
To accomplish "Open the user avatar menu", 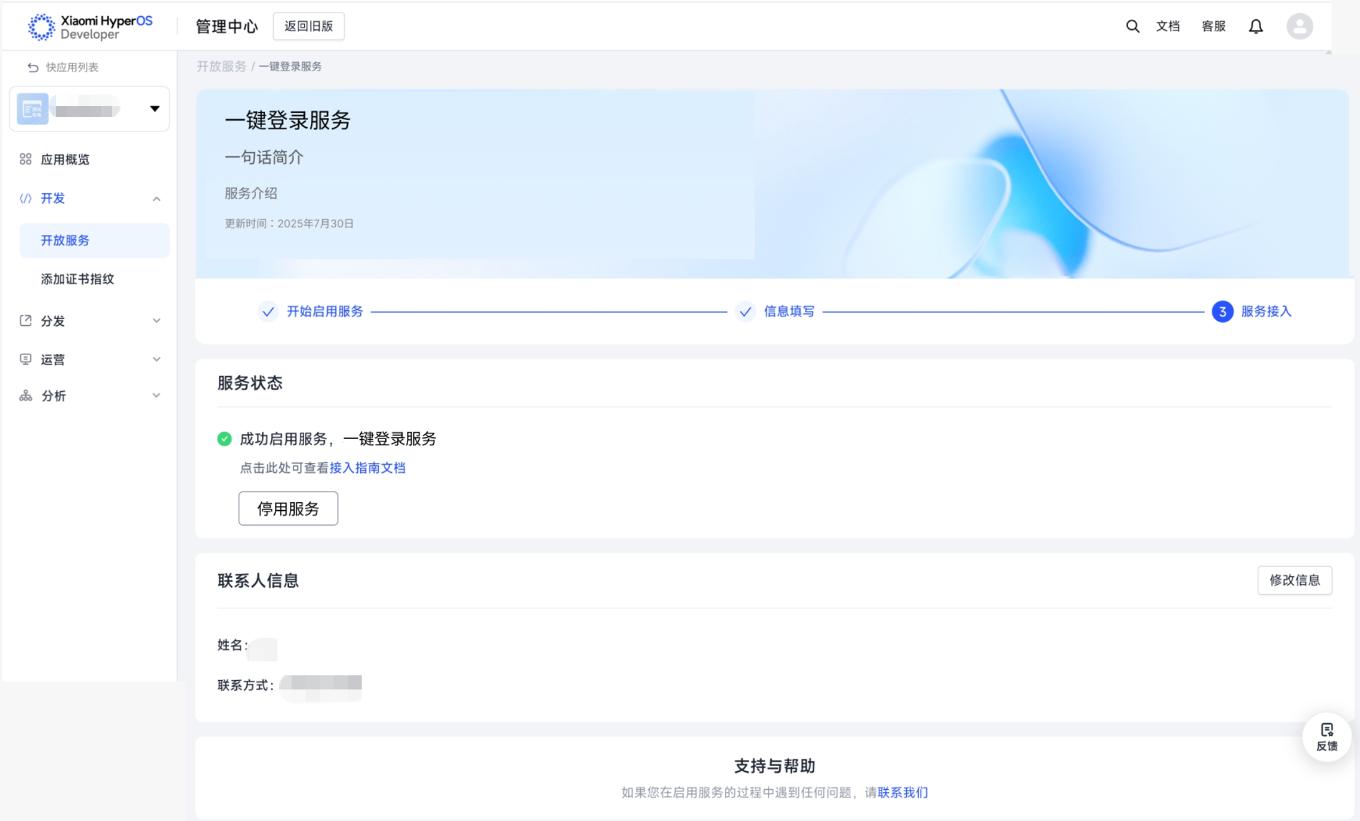I will coord(1299,26).
